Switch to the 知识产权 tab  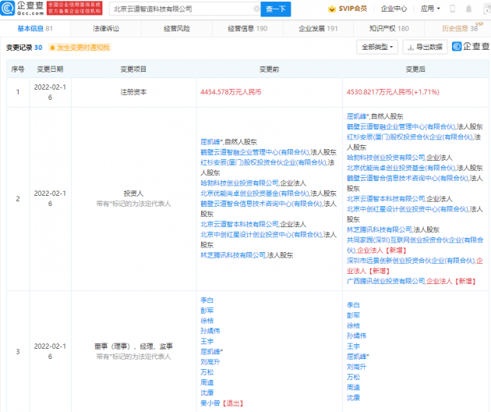point(389,29)
